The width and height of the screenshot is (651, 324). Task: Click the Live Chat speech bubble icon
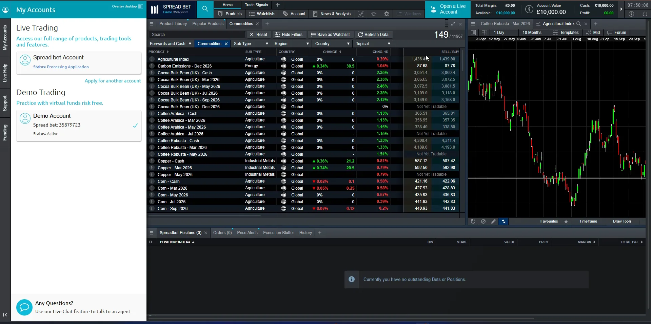(24, 307)
